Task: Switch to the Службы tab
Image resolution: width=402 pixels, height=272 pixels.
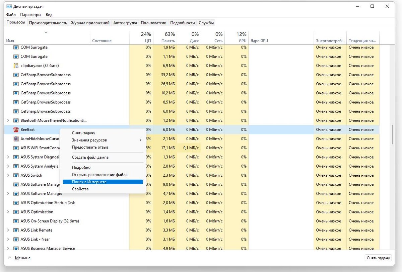Action: pos(206,23)
